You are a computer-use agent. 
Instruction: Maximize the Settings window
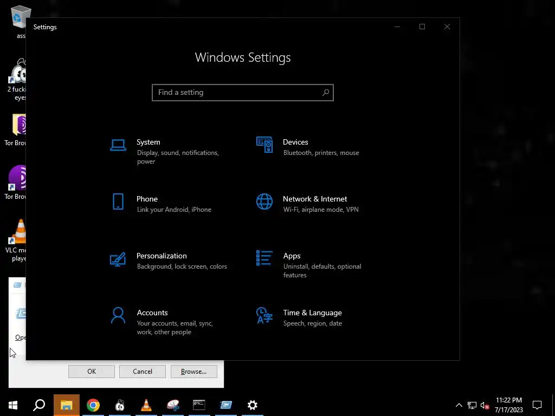[x=422, y=27]
